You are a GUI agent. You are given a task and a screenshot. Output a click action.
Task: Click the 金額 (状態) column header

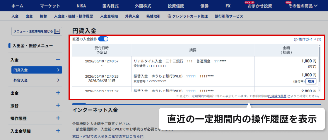tap(286, 50)
